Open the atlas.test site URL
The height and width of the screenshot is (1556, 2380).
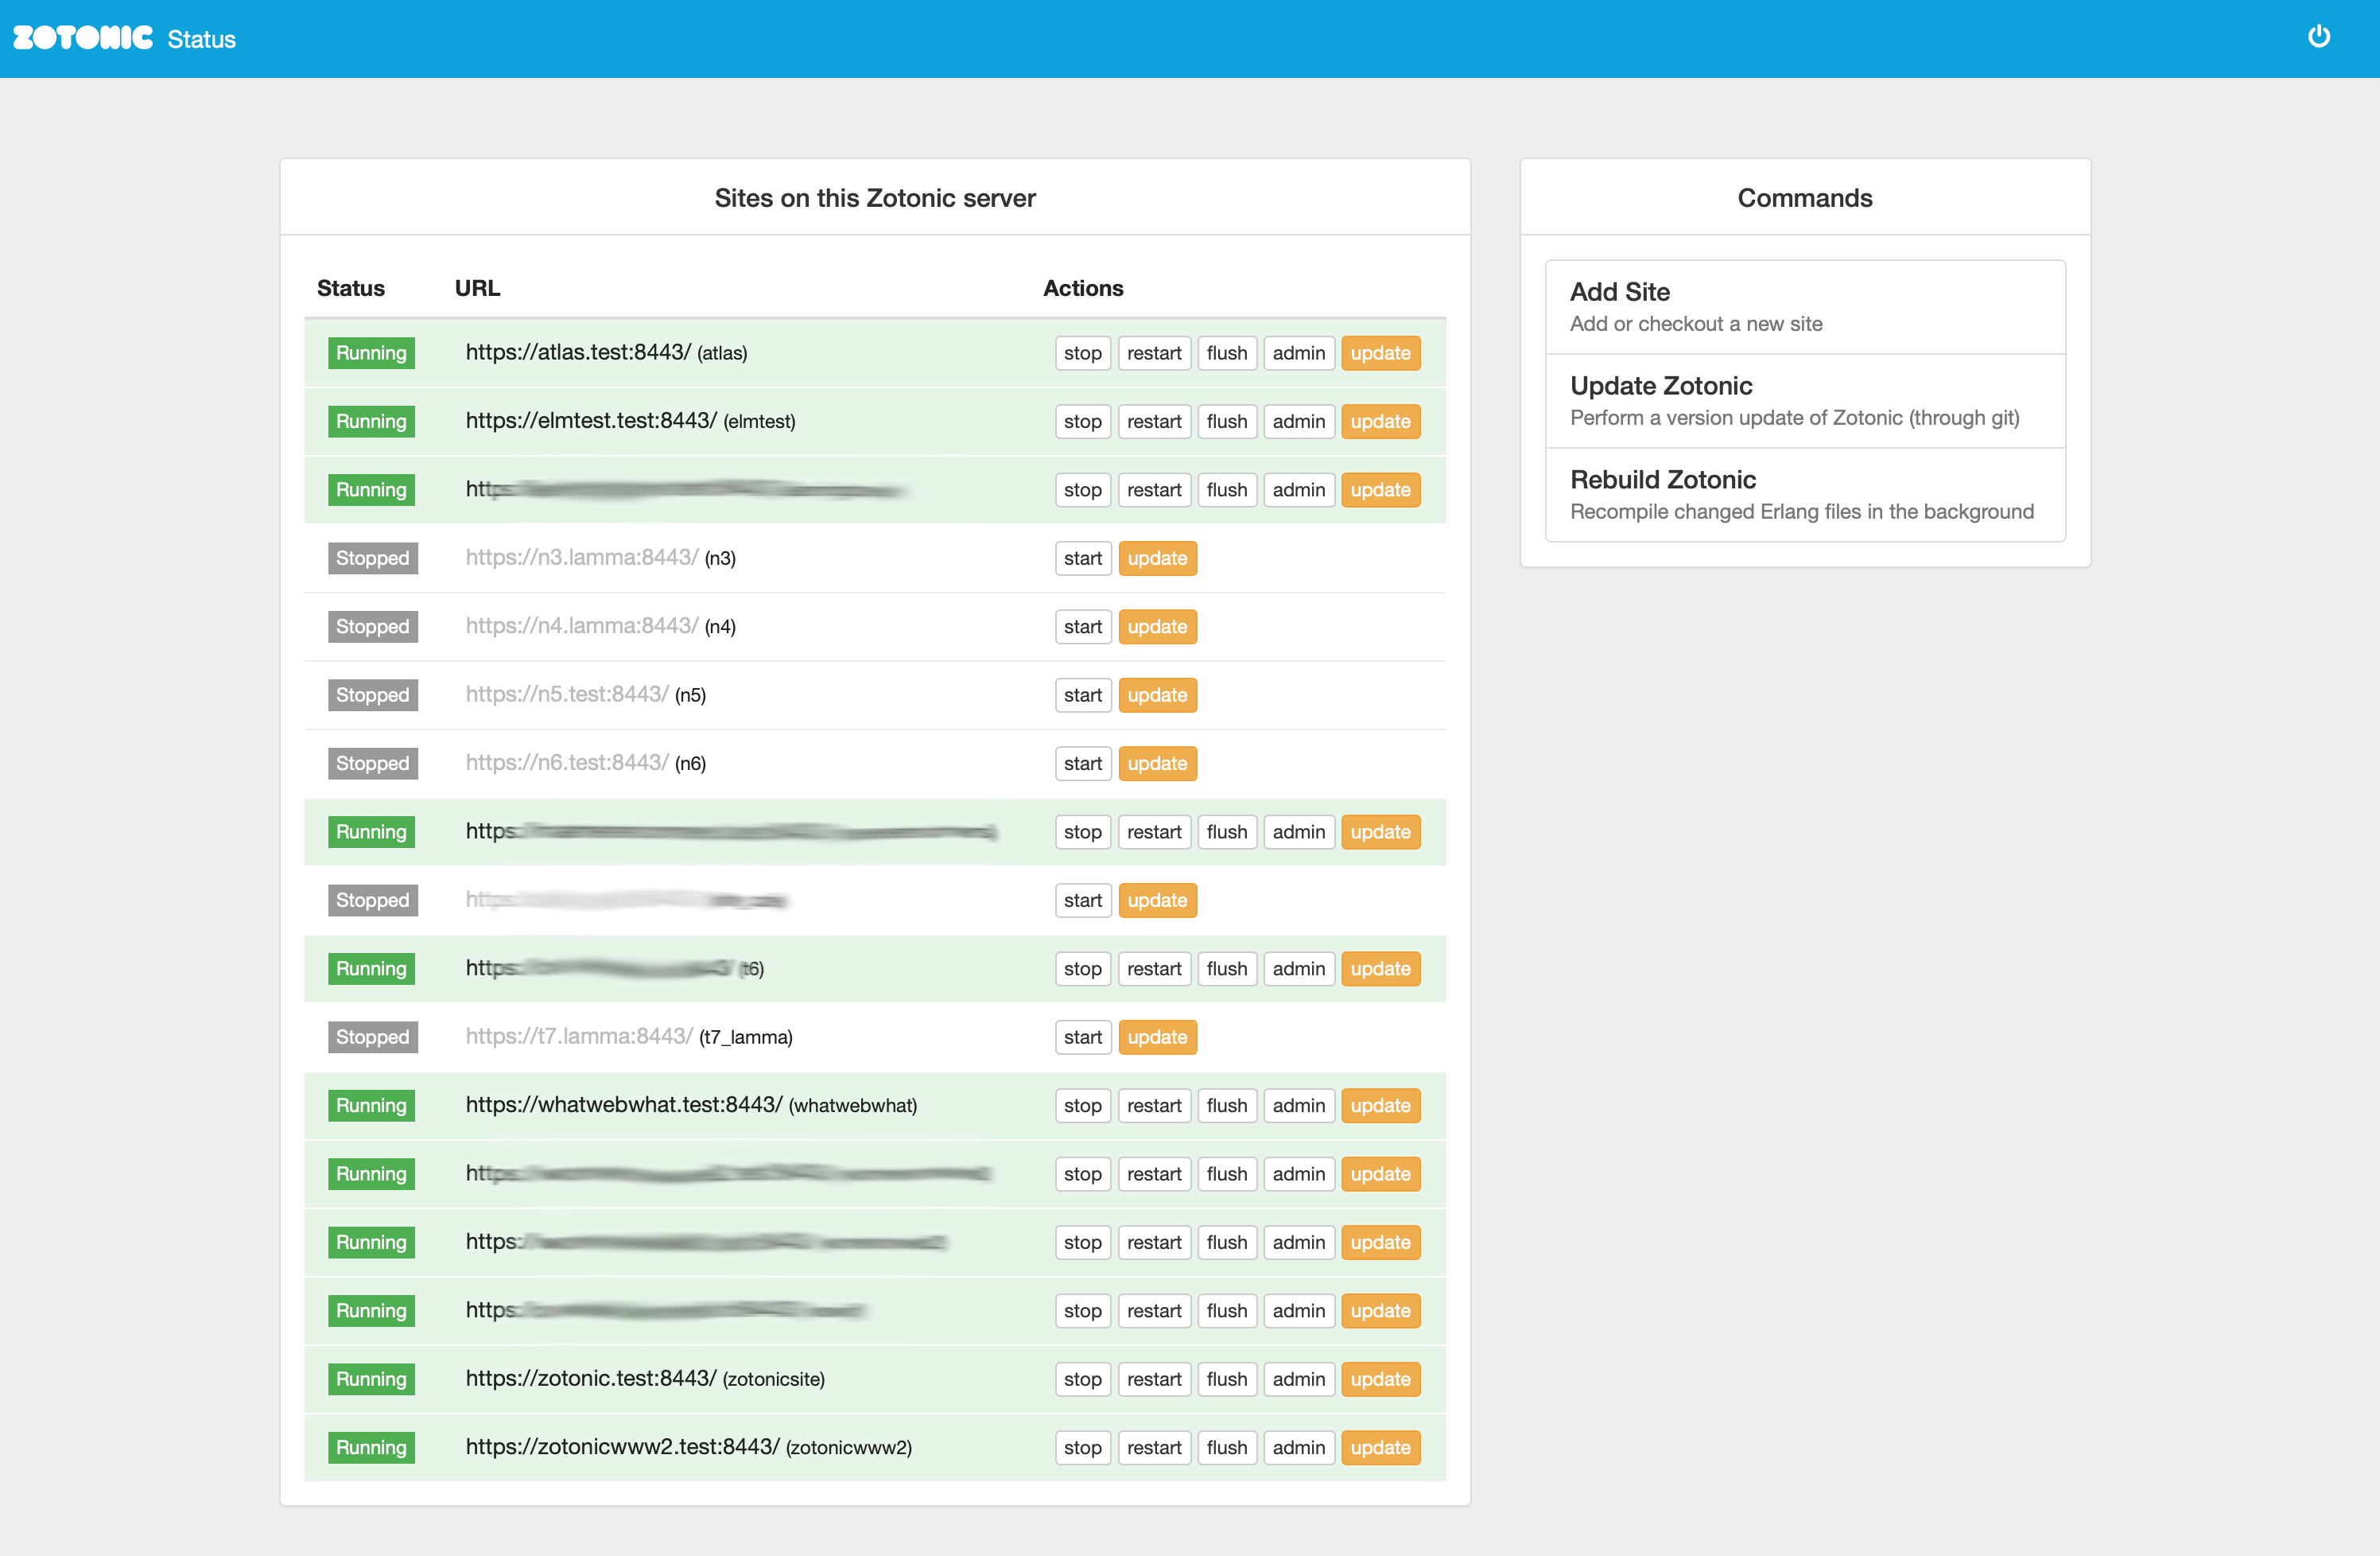578,352
